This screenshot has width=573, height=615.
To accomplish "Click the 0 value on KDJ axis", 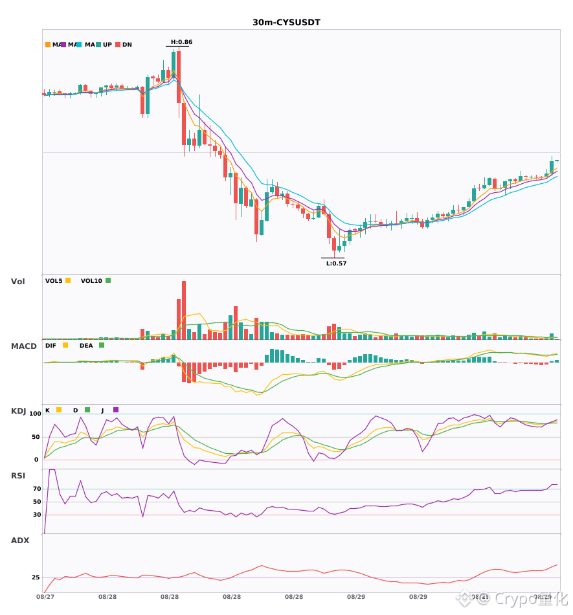I will click(x=36, y=460).
